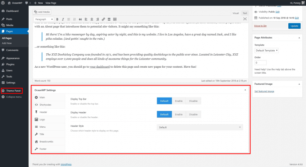Click center align icon in toolbar

click(x=92, y=19)
